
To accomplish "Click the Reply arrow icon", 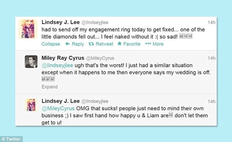I will (68, 44).
